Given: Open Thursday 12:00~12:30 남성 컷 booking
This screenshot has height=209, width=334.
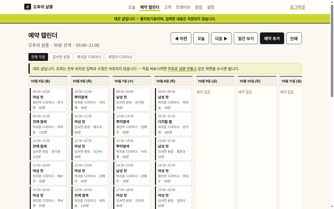Looking at the screenshot, I should [x=174, y=149].
